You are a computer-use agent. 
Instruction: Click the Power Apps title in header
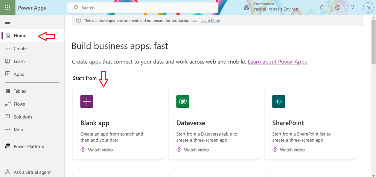pos(32,8)
